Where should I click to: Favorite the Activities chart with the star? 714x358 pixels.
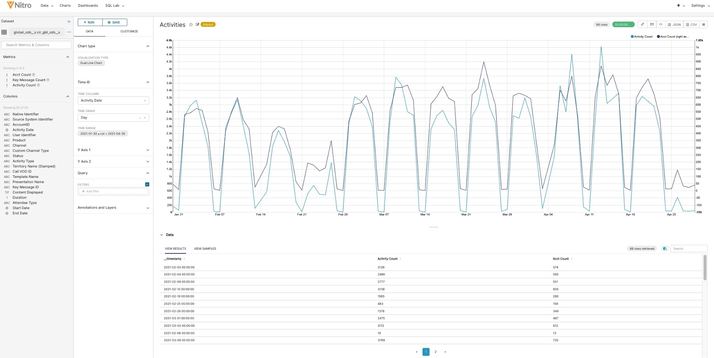pyautogui.click(x=191, y=25)
